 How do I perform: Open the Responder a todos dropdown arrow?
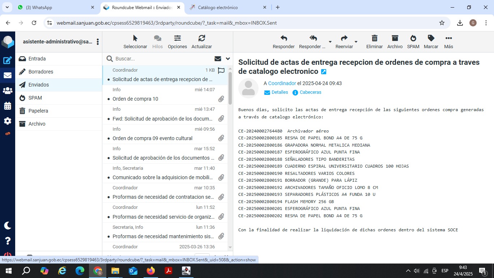pyautogui.click(x=330, y=42)
